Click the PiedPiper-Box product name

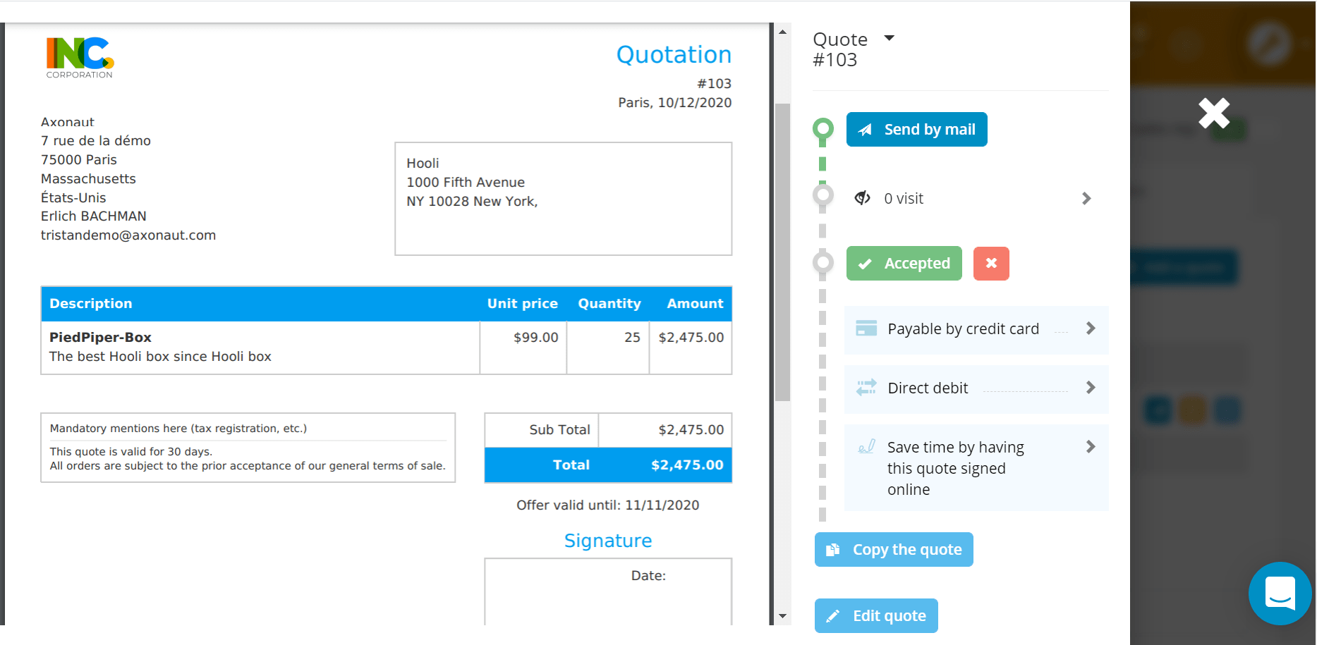pos(100,338)
